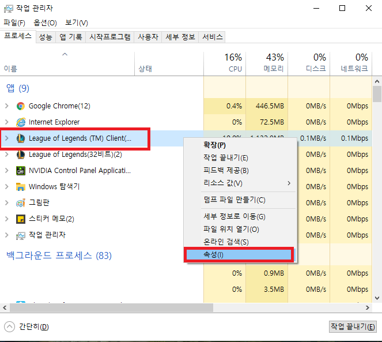This screenshot has height=342, width=382.
Task: Select the 프로세스 tab
Action: (x=18, y=36)
